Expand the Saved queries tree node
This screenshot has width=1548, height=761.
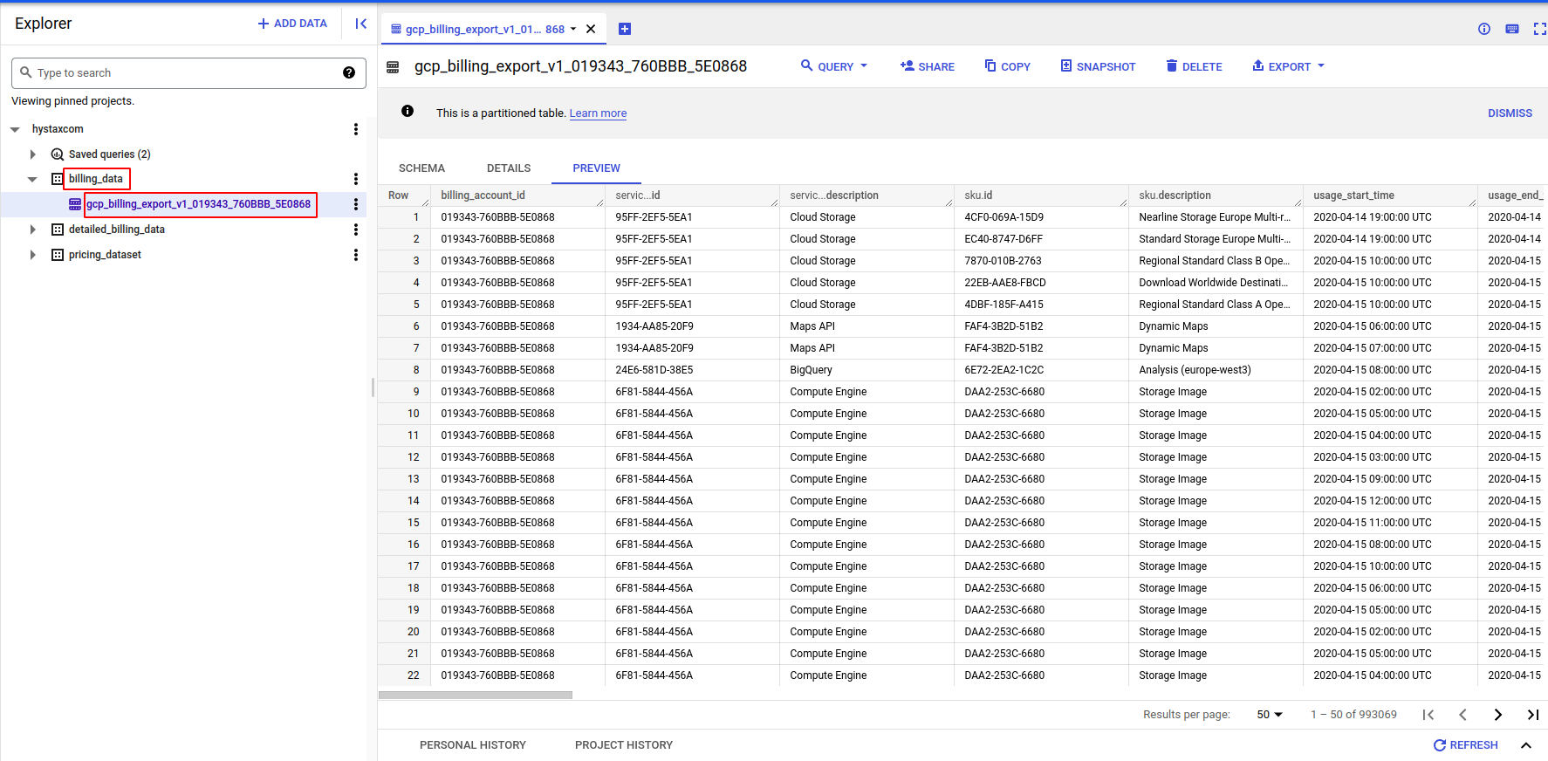coord(33,154)
